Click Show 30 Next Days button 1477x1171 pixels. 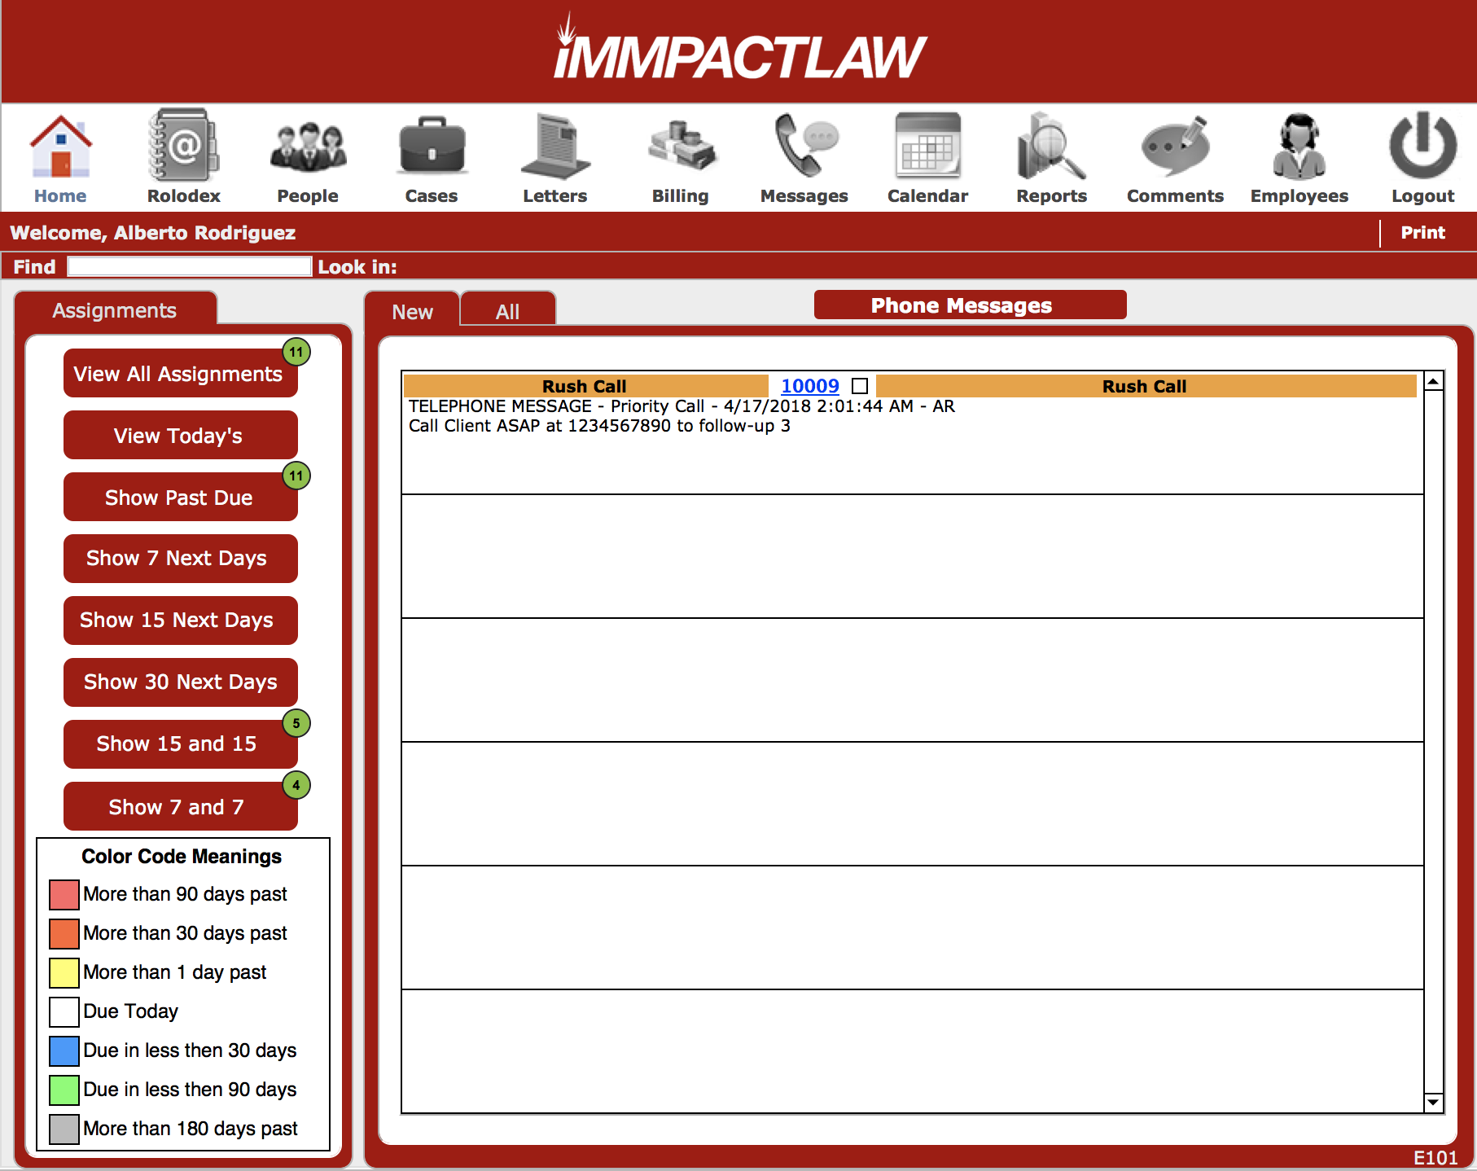pyautogui.click(x=181, y=682)
